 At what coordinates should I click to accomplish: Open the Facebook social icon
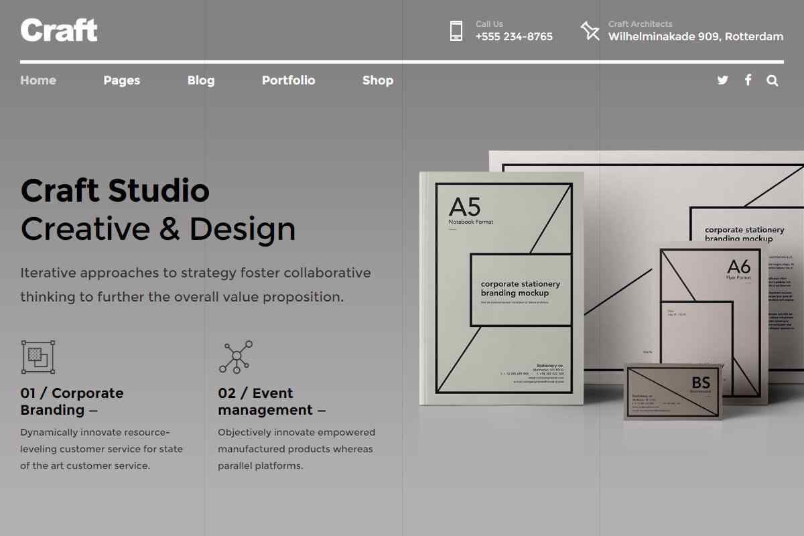(x=748, y=80)
